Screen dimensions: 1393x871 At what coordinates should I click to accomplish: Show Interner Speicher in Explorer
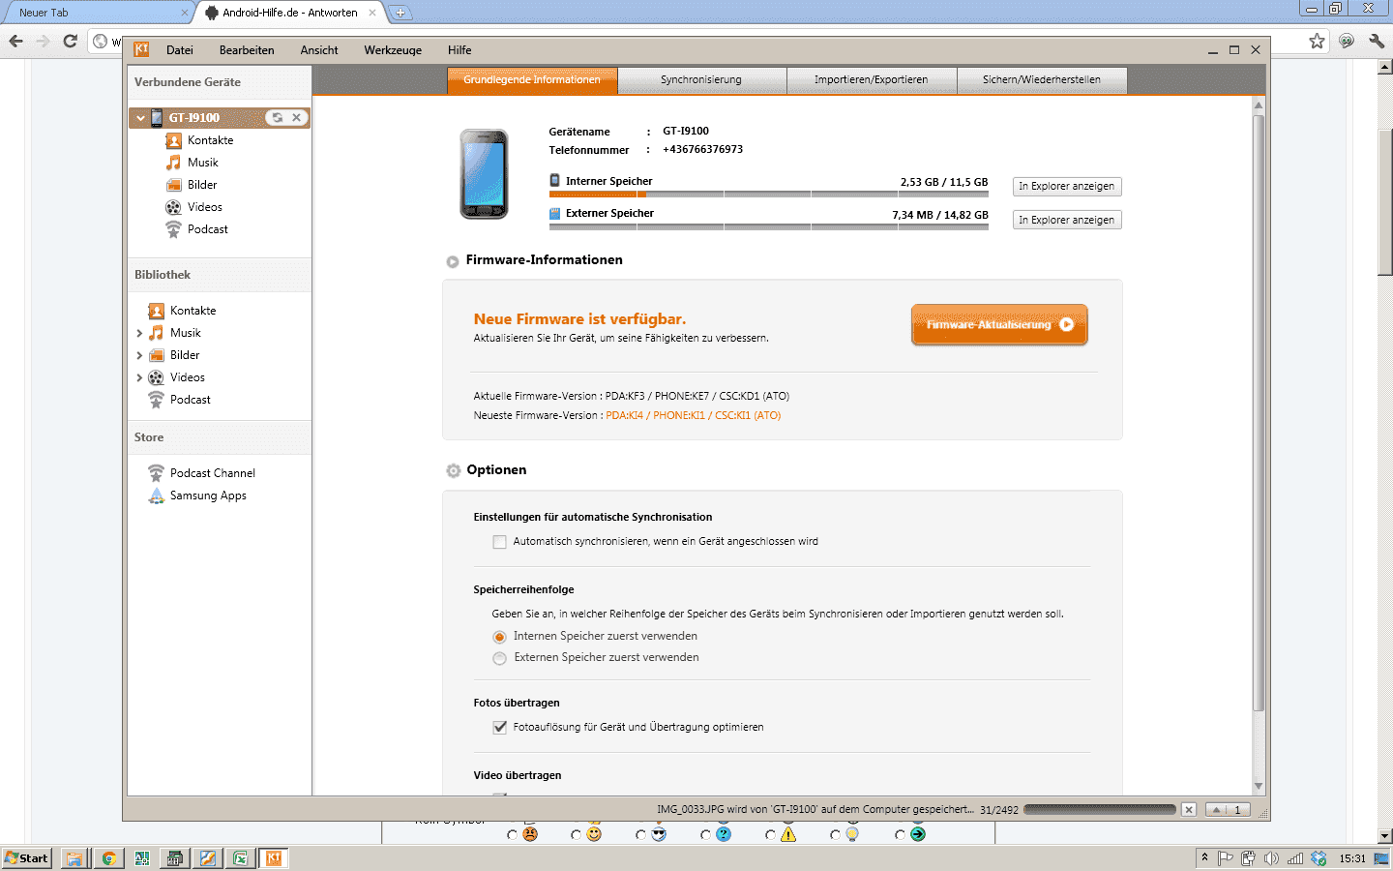click(1066, 186)
